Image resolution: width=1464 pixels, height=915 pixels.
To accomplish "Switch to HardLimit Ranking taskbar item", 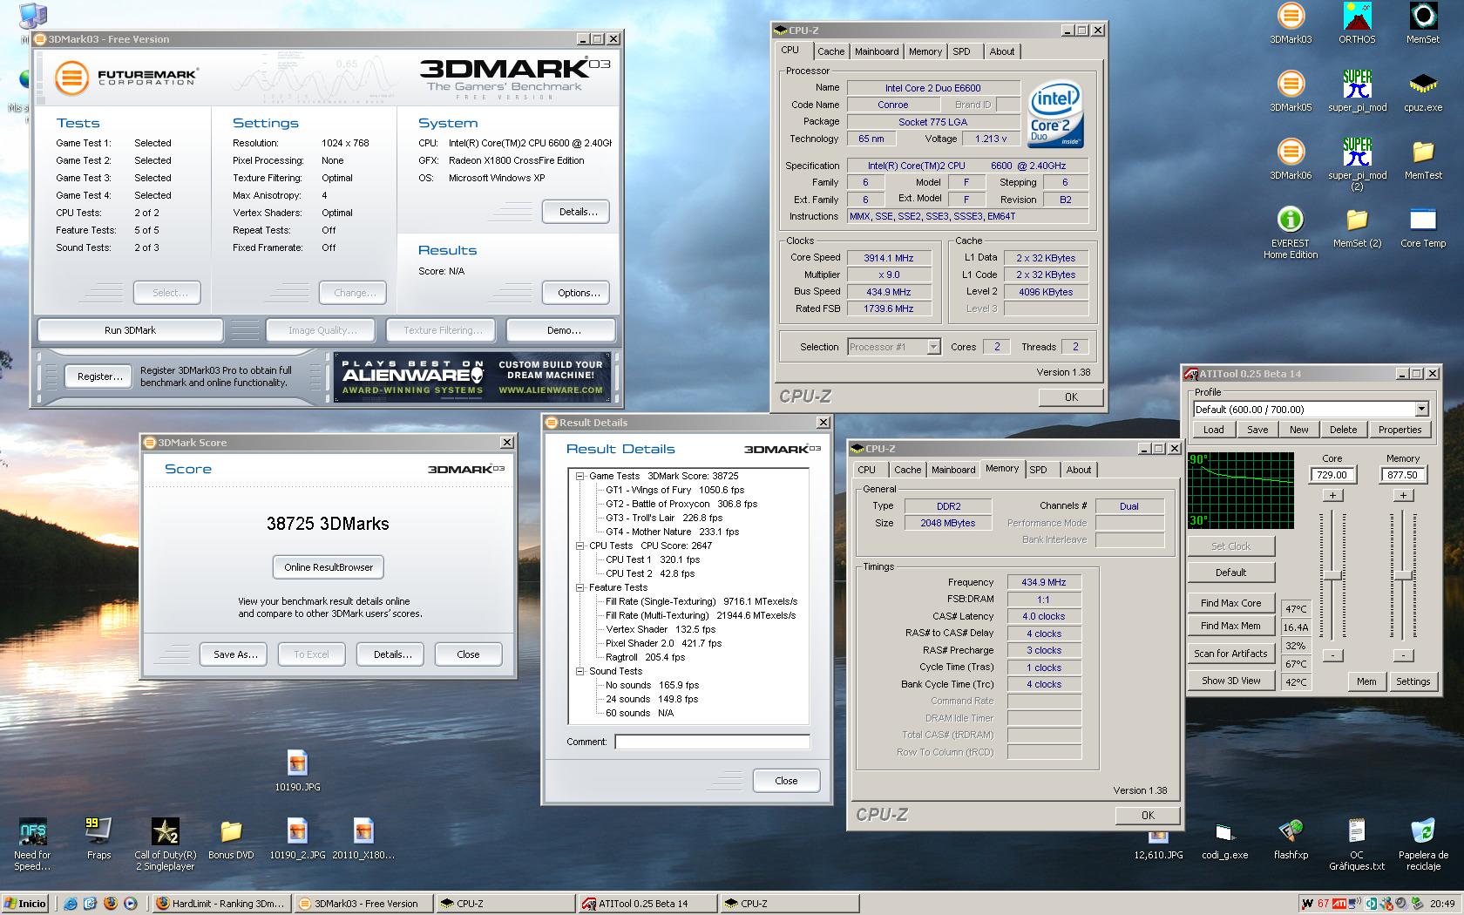I will (x=221, y=904).
